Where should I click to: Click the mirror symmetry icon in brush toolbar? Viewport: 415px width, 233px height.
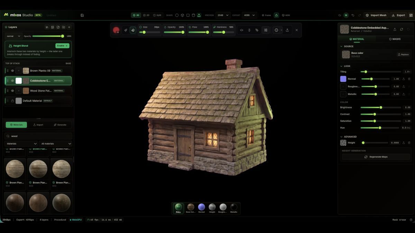click(x=241, y=30)
